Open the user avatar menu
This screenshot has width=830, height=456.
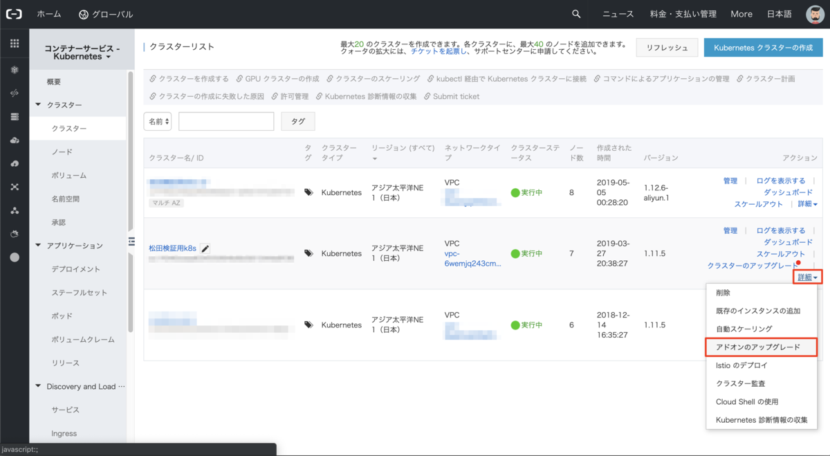[815, 14]
